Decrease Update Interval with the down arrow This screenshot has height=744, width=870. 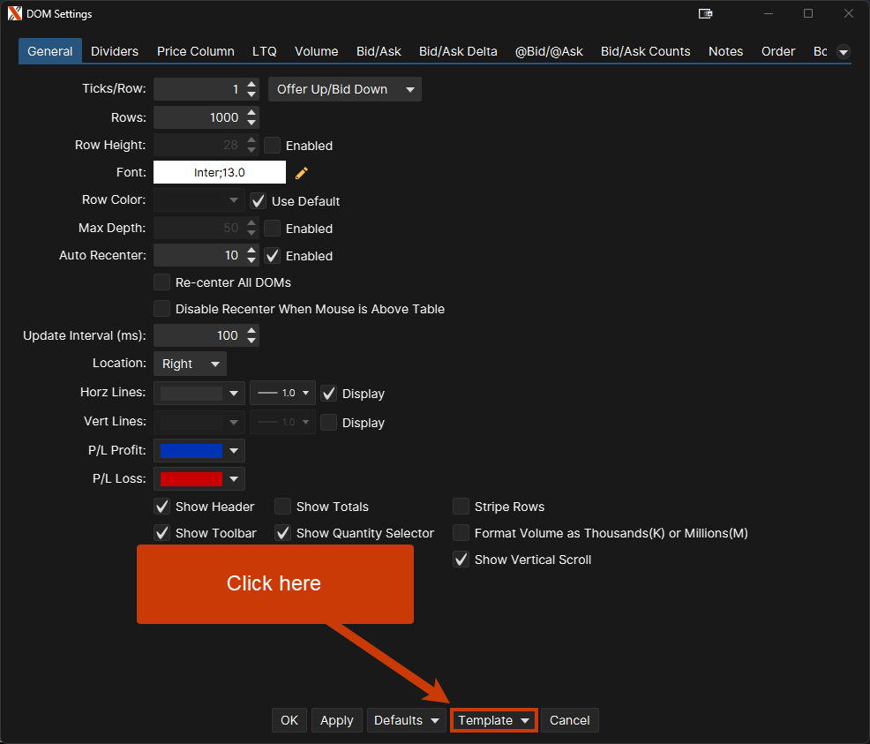252,340
